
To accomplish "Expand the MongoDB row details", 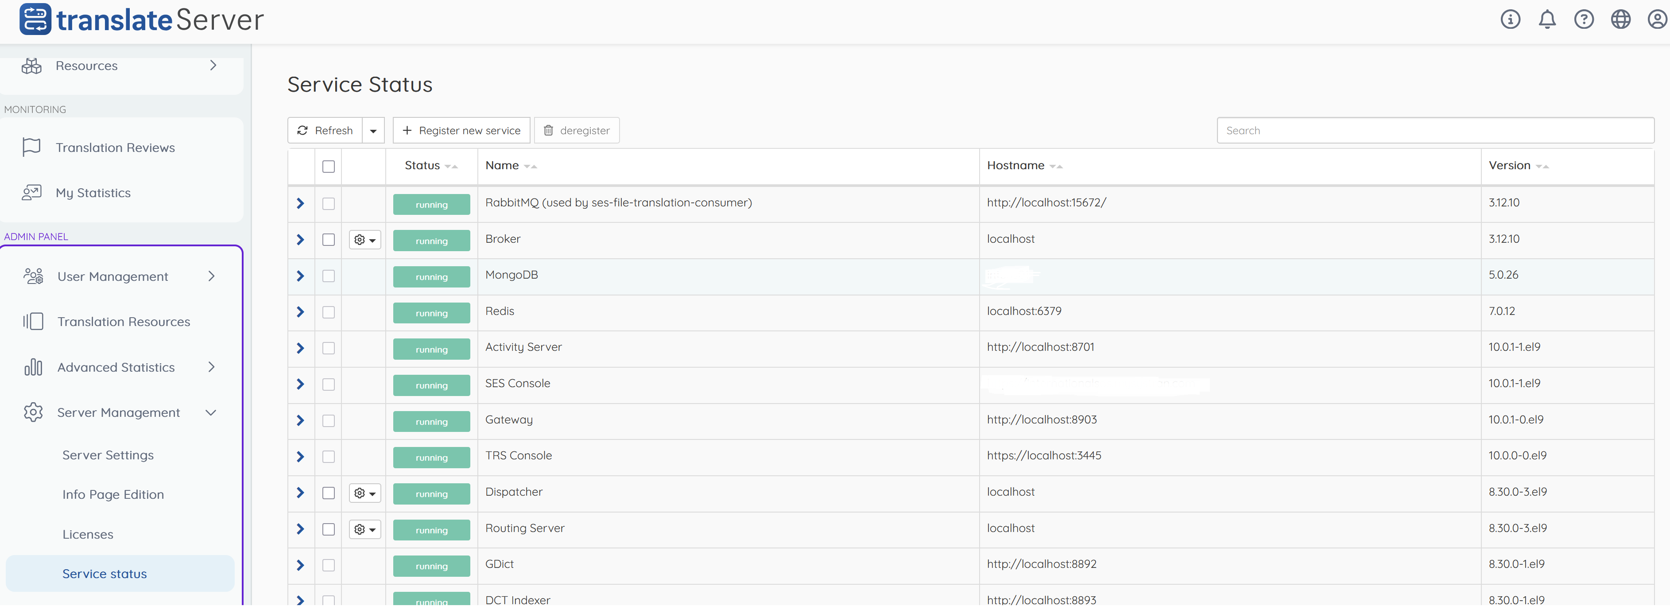I will (x=300, y=276).
